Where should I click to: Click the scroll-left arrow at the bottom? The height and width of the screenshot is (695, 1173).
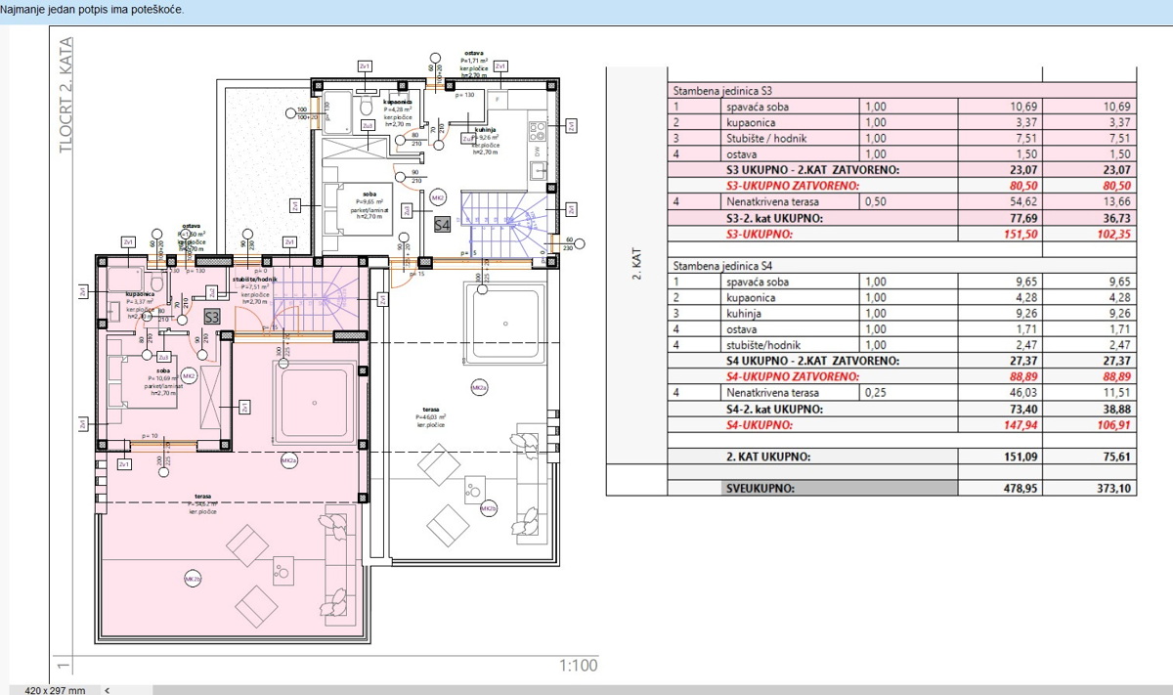[107, 689]
